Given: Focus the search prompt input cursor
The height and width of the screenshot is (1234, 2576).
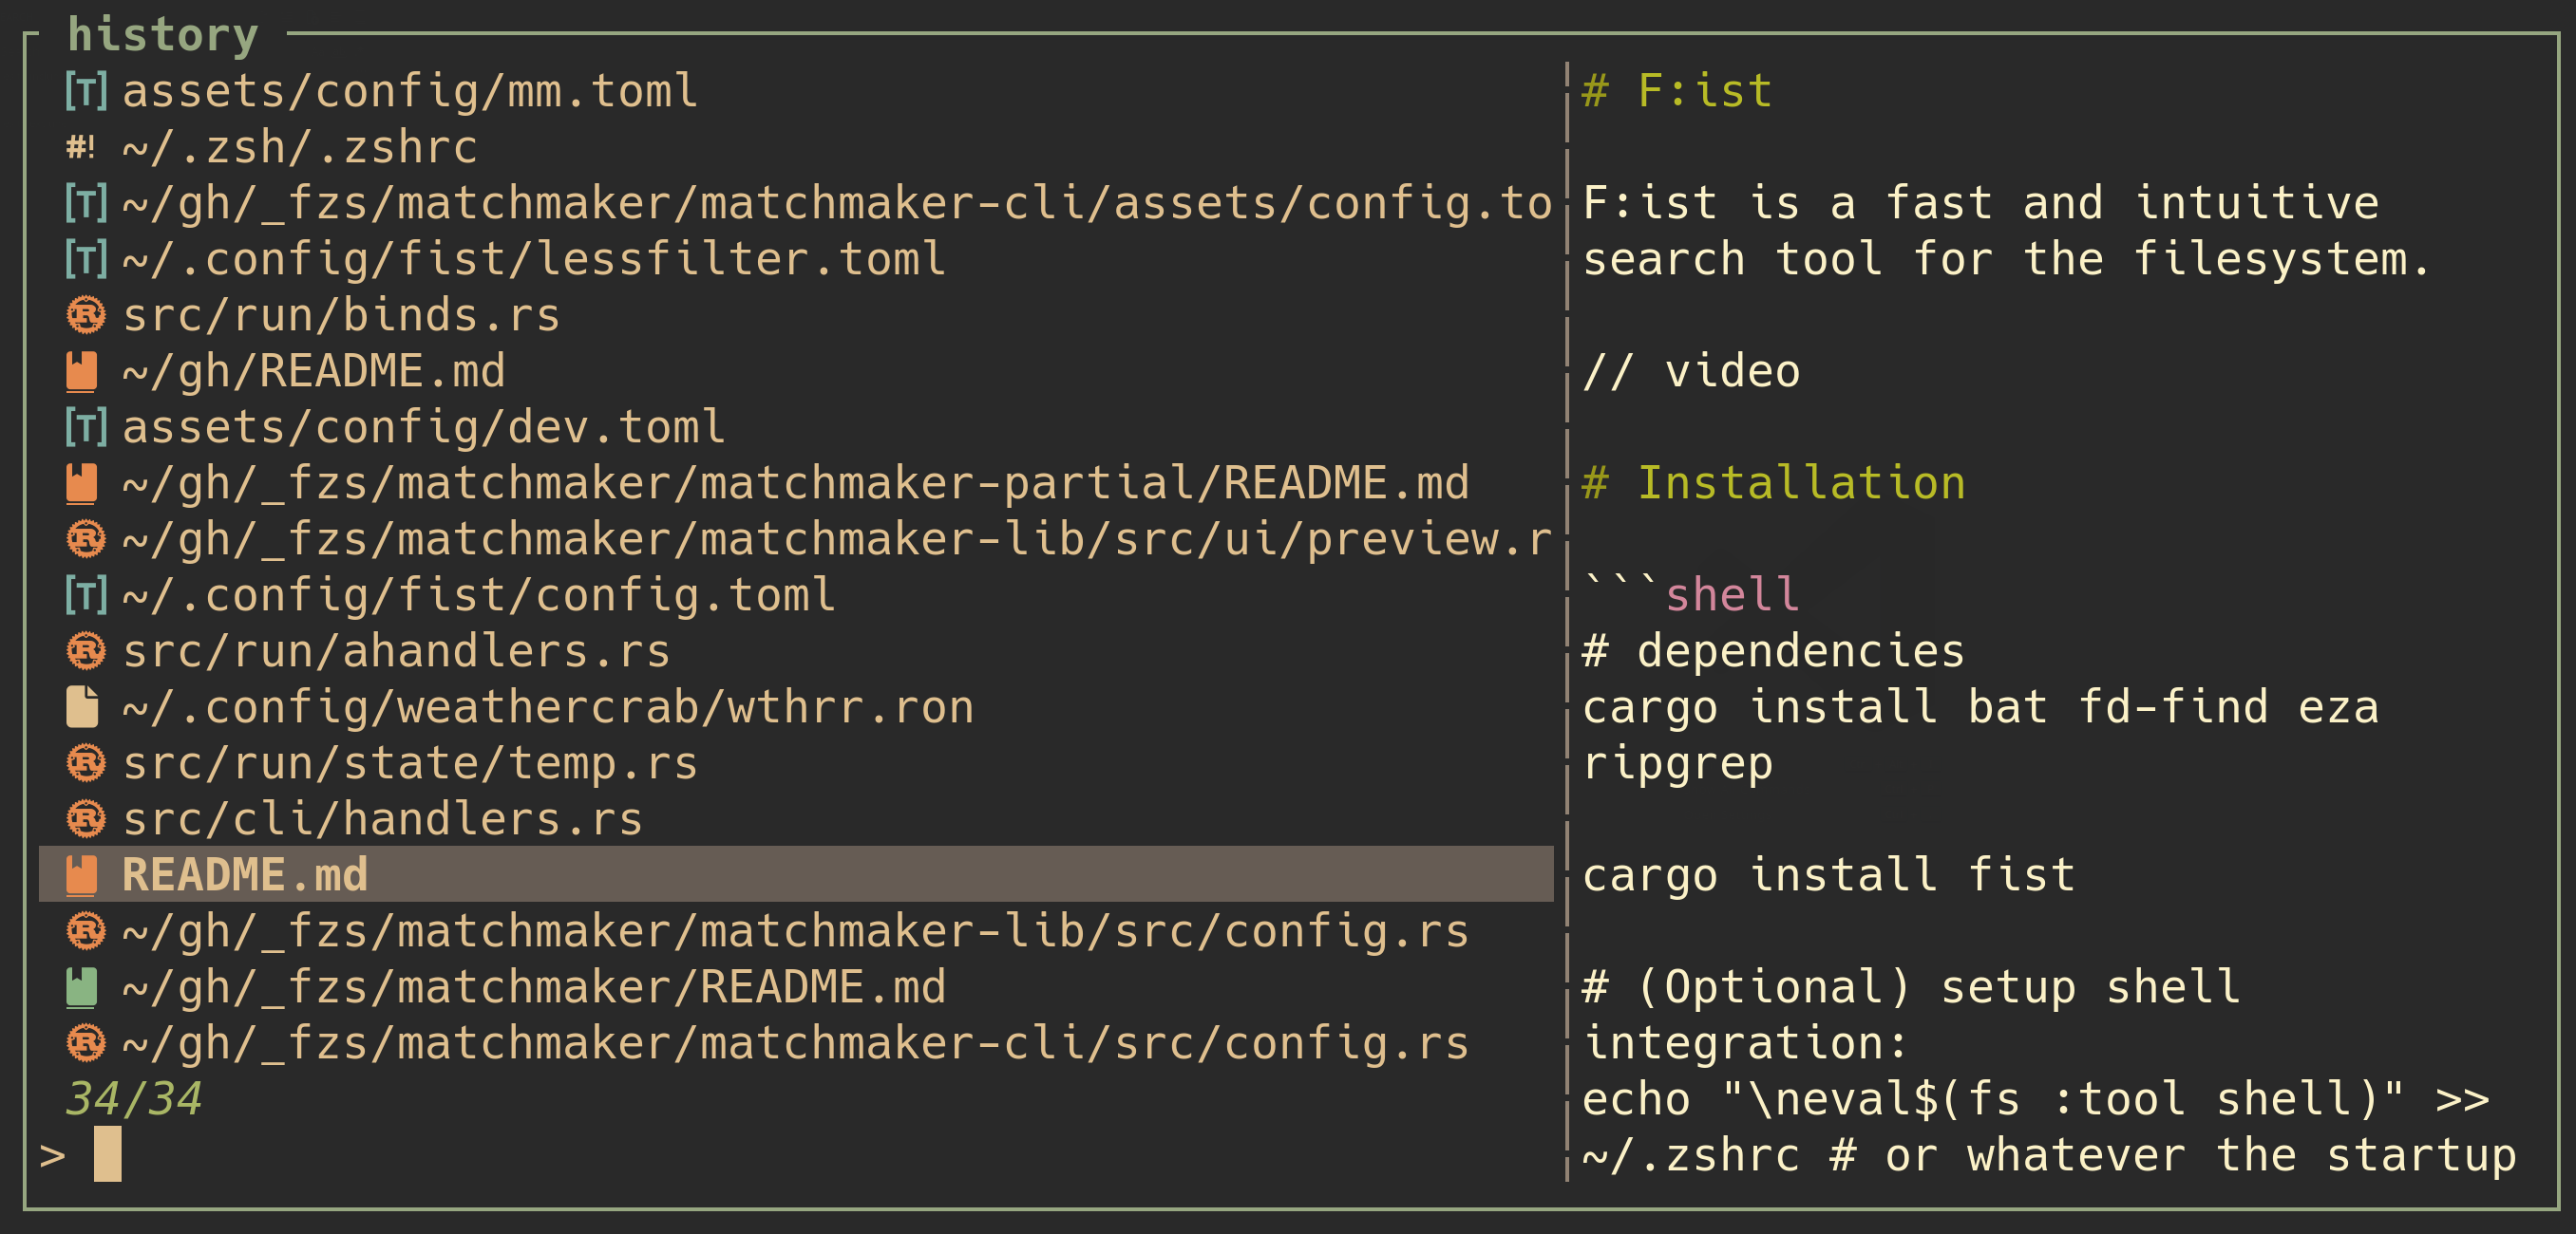Looking at the screenshot, I should pos(107,1154).
